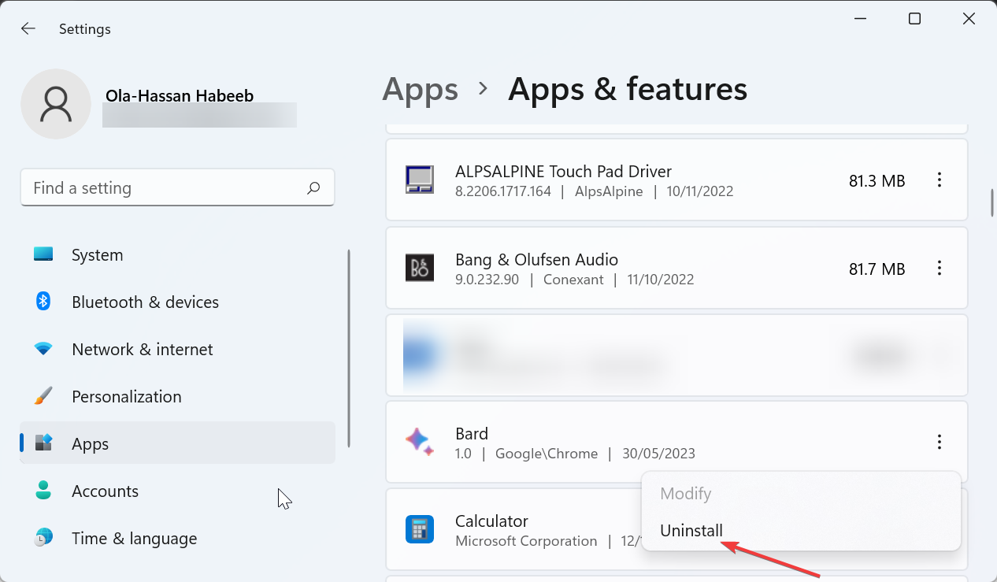Go to Accounts settings
The height and width of the screenshot is (582, 997).
tap(177, 491)
